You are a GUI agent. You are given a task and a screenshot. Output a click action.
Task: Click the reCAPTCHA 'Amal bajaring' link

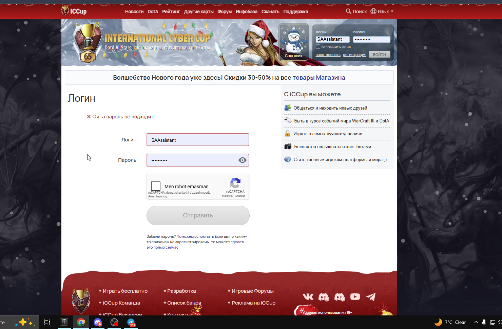pos(158,196)
